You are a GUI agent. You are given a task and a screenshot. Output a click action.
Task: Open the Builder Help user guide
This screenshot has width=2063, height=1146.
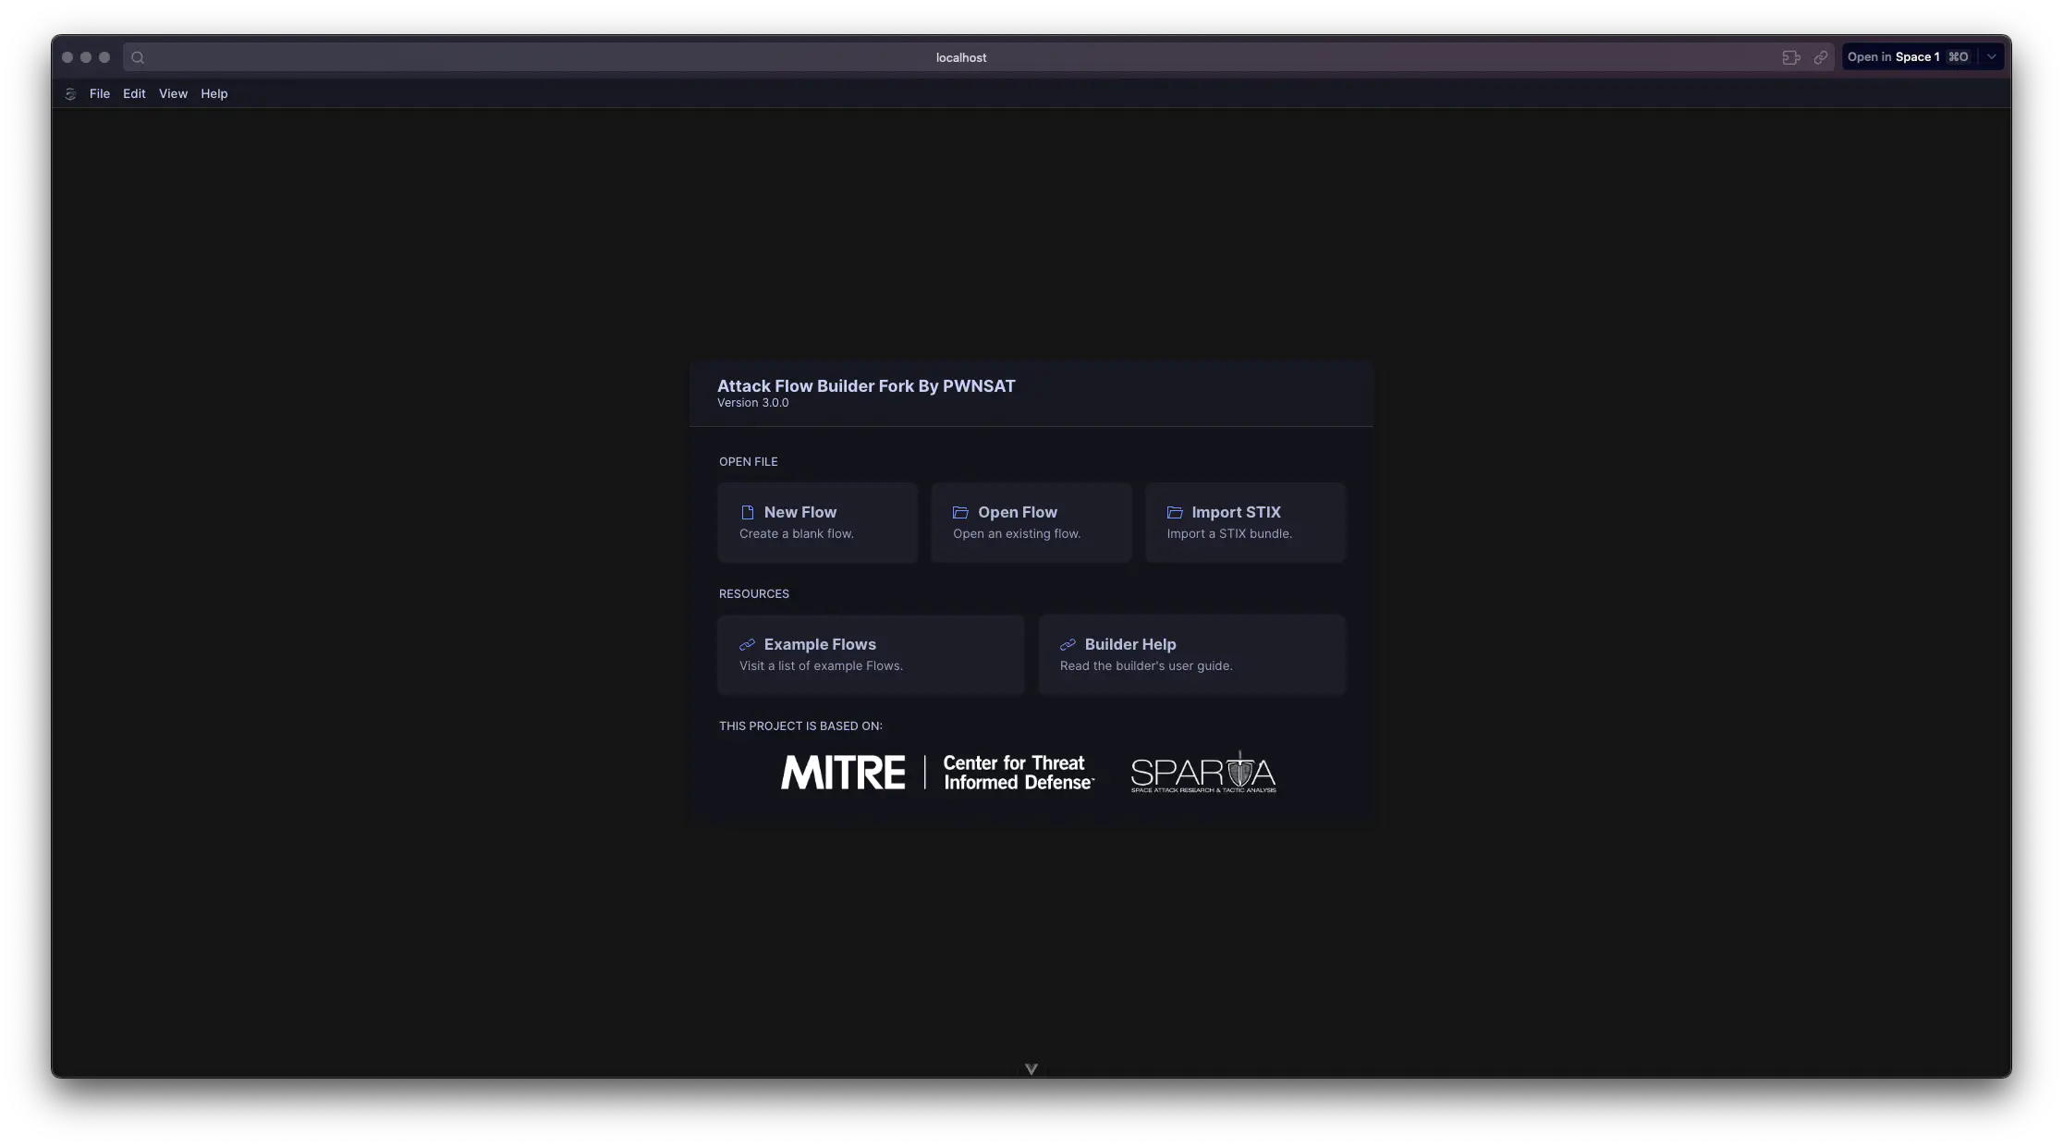point(1191,654)
